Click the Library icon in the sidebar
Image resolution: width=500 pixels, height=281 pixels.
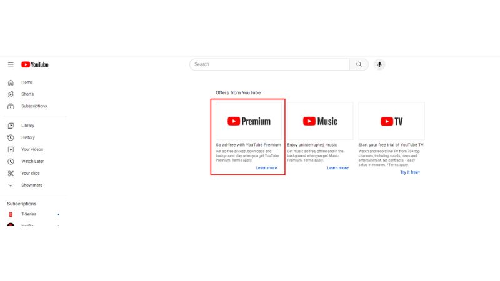[11, 126]
